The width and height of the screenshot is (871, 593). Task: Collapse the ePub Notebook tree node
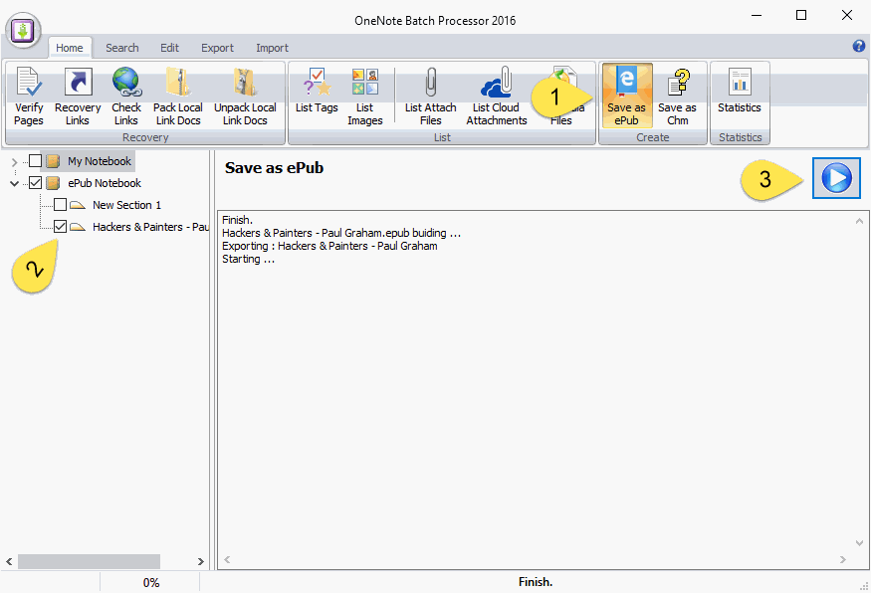coord(15,184)
